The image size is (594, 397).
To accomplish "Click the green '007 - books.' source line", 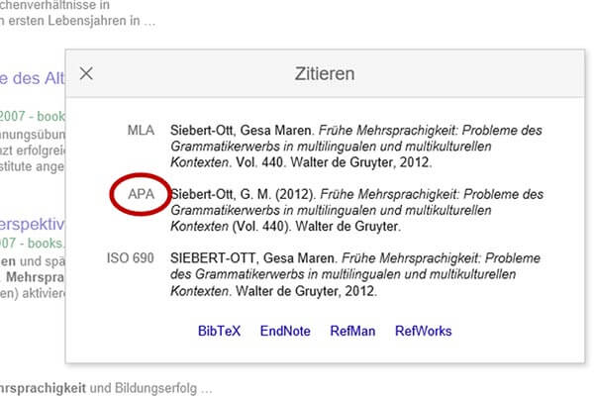I will click(x=32, y=244).
